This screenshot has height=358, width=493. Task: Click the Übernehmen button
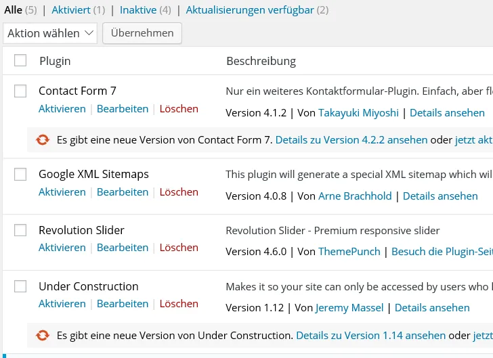pos(142,33)
